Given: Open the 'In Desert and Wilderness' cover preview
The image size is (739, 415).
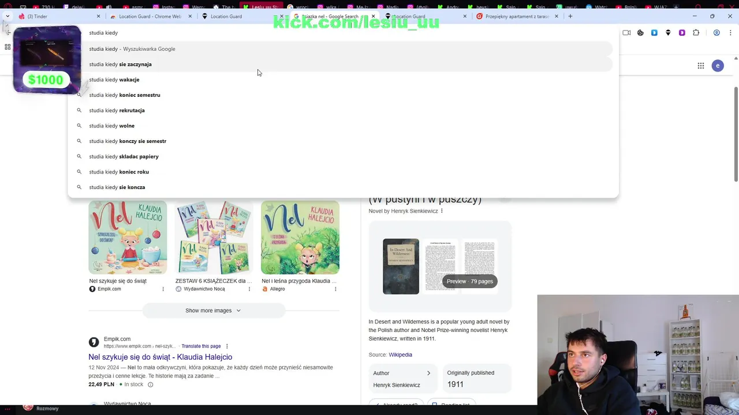Looking at the screenshot, I should 401,266.
